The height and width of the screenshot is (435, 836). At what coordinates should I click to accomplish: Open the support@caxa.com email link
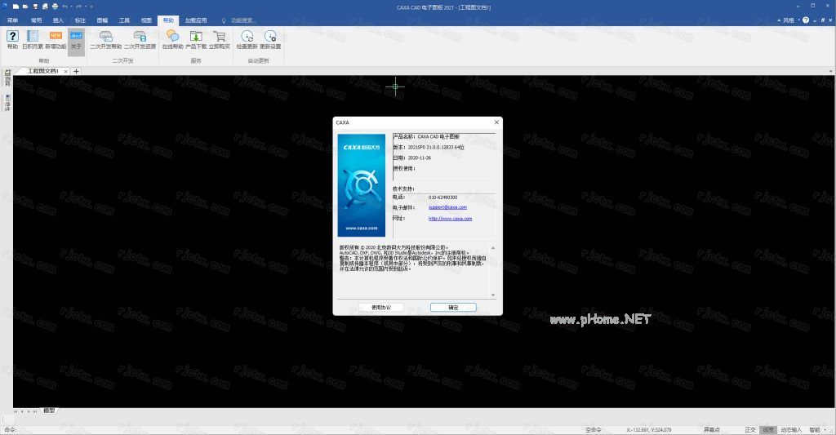[447, 207]
